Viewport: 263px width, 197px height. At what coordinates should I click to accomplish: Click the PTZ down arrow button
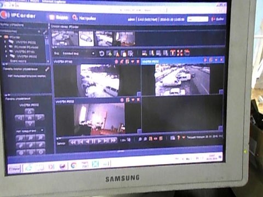coord(30,124)
